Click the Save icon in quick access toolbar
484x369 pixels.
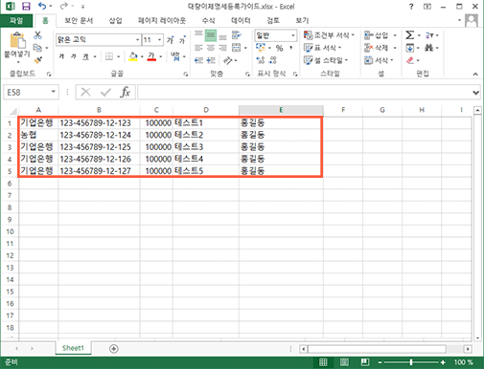click(x=26, y=6)
